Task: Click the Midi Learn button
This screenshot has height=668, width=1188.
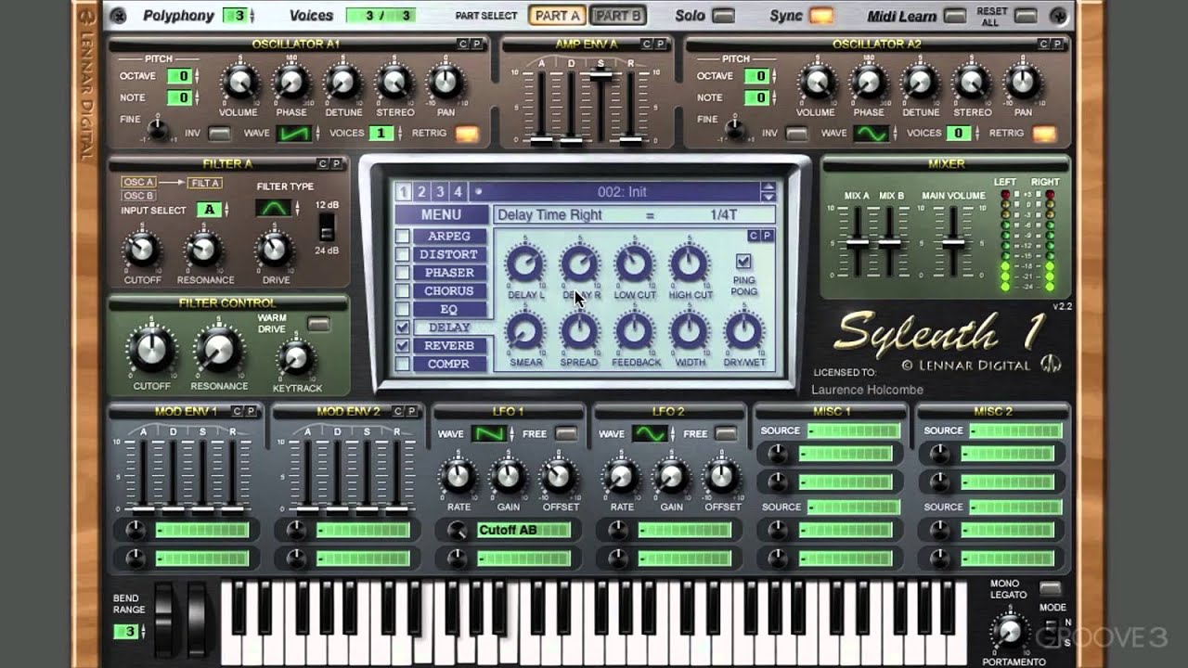Action: pyautogui.click(x=954, y=16)
